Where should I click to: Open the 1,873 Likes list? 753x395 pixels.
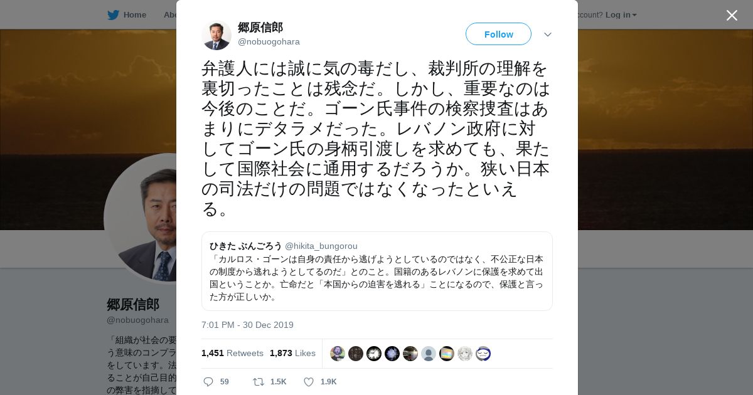pyautogui.click(x=292, y=353)
